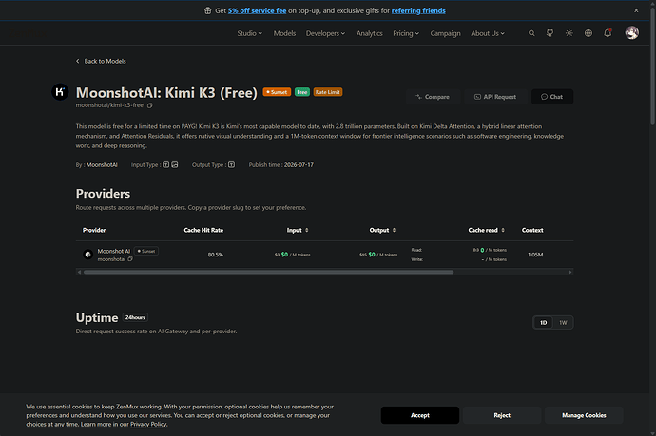Accept optional cookies
Viewport: 656px width, 436px height.
click(x=420, y=415)
